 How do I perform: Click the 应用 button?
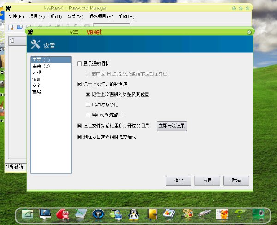tap(207, 181)
